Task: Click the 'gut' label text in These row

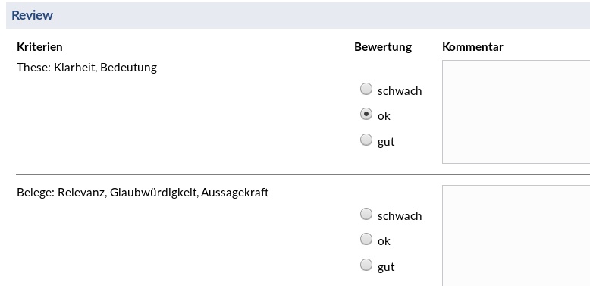Action: coord(386,142)
